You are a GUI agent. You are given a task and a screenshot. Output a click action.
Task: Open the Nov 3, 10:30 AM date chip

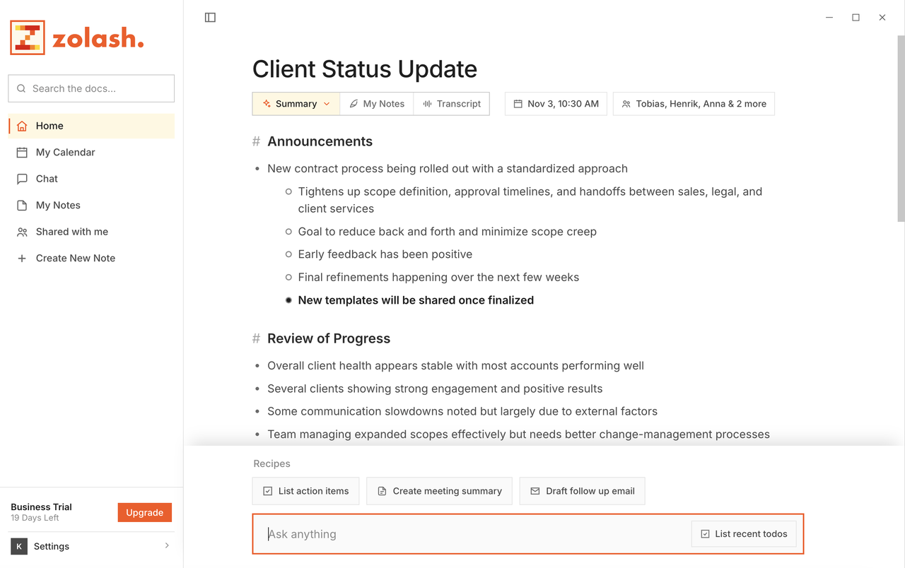556,104
